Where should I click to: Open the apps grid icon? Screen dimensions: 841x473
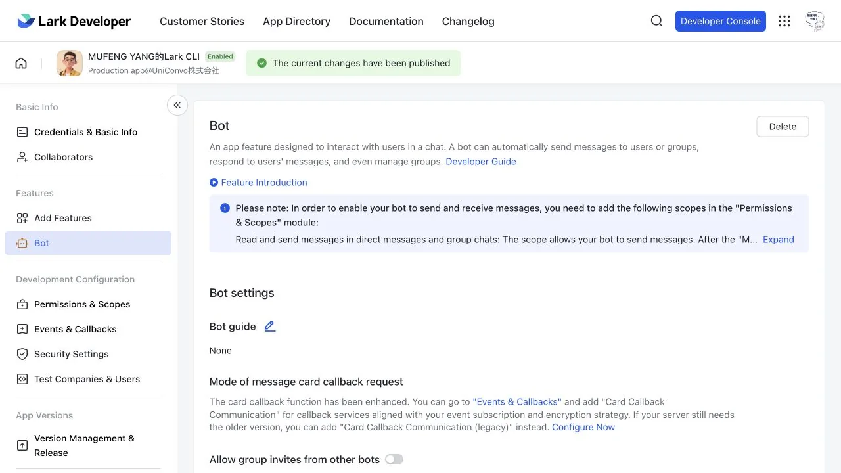pyautogui.click(x=784, y=21)
